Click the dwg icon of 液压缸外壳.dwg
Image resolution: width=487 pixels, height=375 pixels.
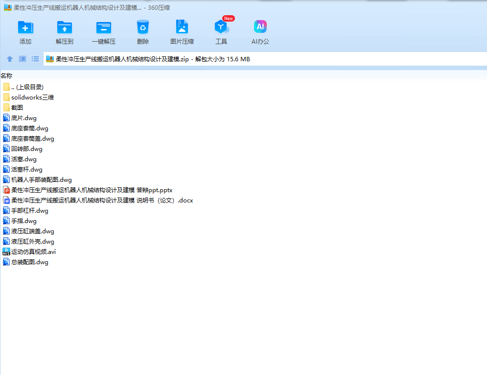click(6, 241)
